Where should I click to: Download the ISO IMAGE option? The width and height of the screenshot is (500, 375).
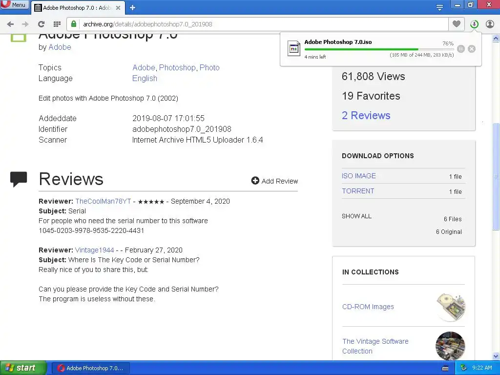click(359, 176)
